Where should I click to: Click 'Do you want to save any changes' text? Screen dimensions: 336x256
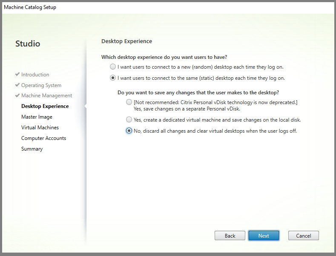pos(198,93)
